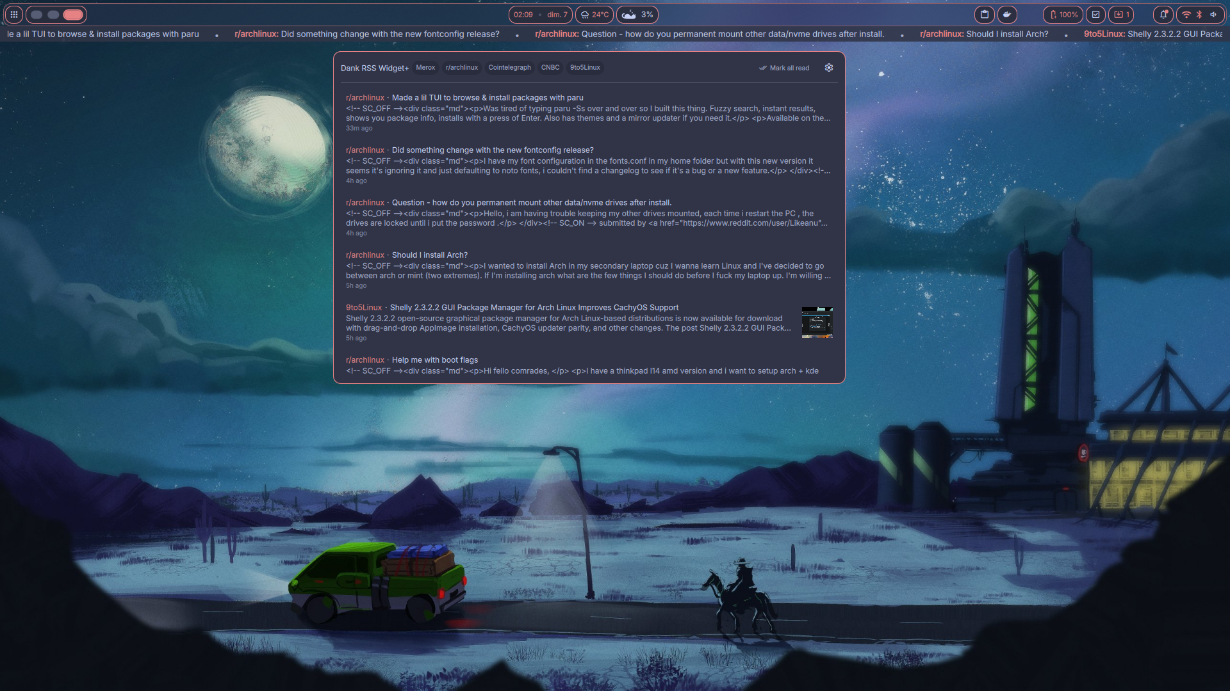Open the 3% CPU usage widget
The width and height of the screenshot is (1230, 691).
[x=637, y=15]
